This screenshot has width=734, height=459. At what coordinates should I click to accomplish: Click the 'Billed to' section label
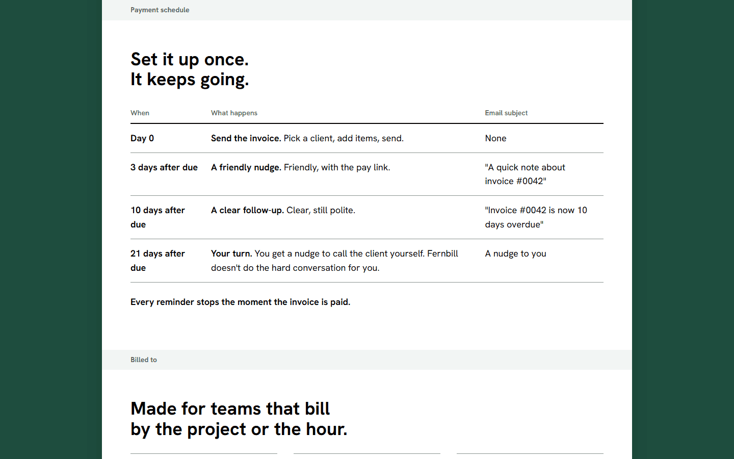pyautogui.click(x=144, y=360)
